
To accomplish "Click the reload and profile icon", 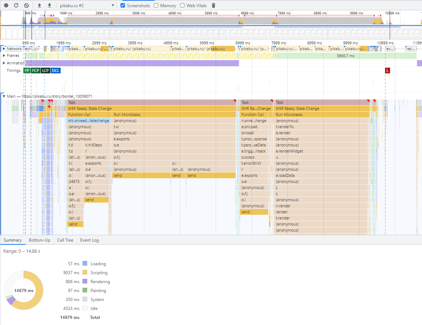I will (16, 5).
